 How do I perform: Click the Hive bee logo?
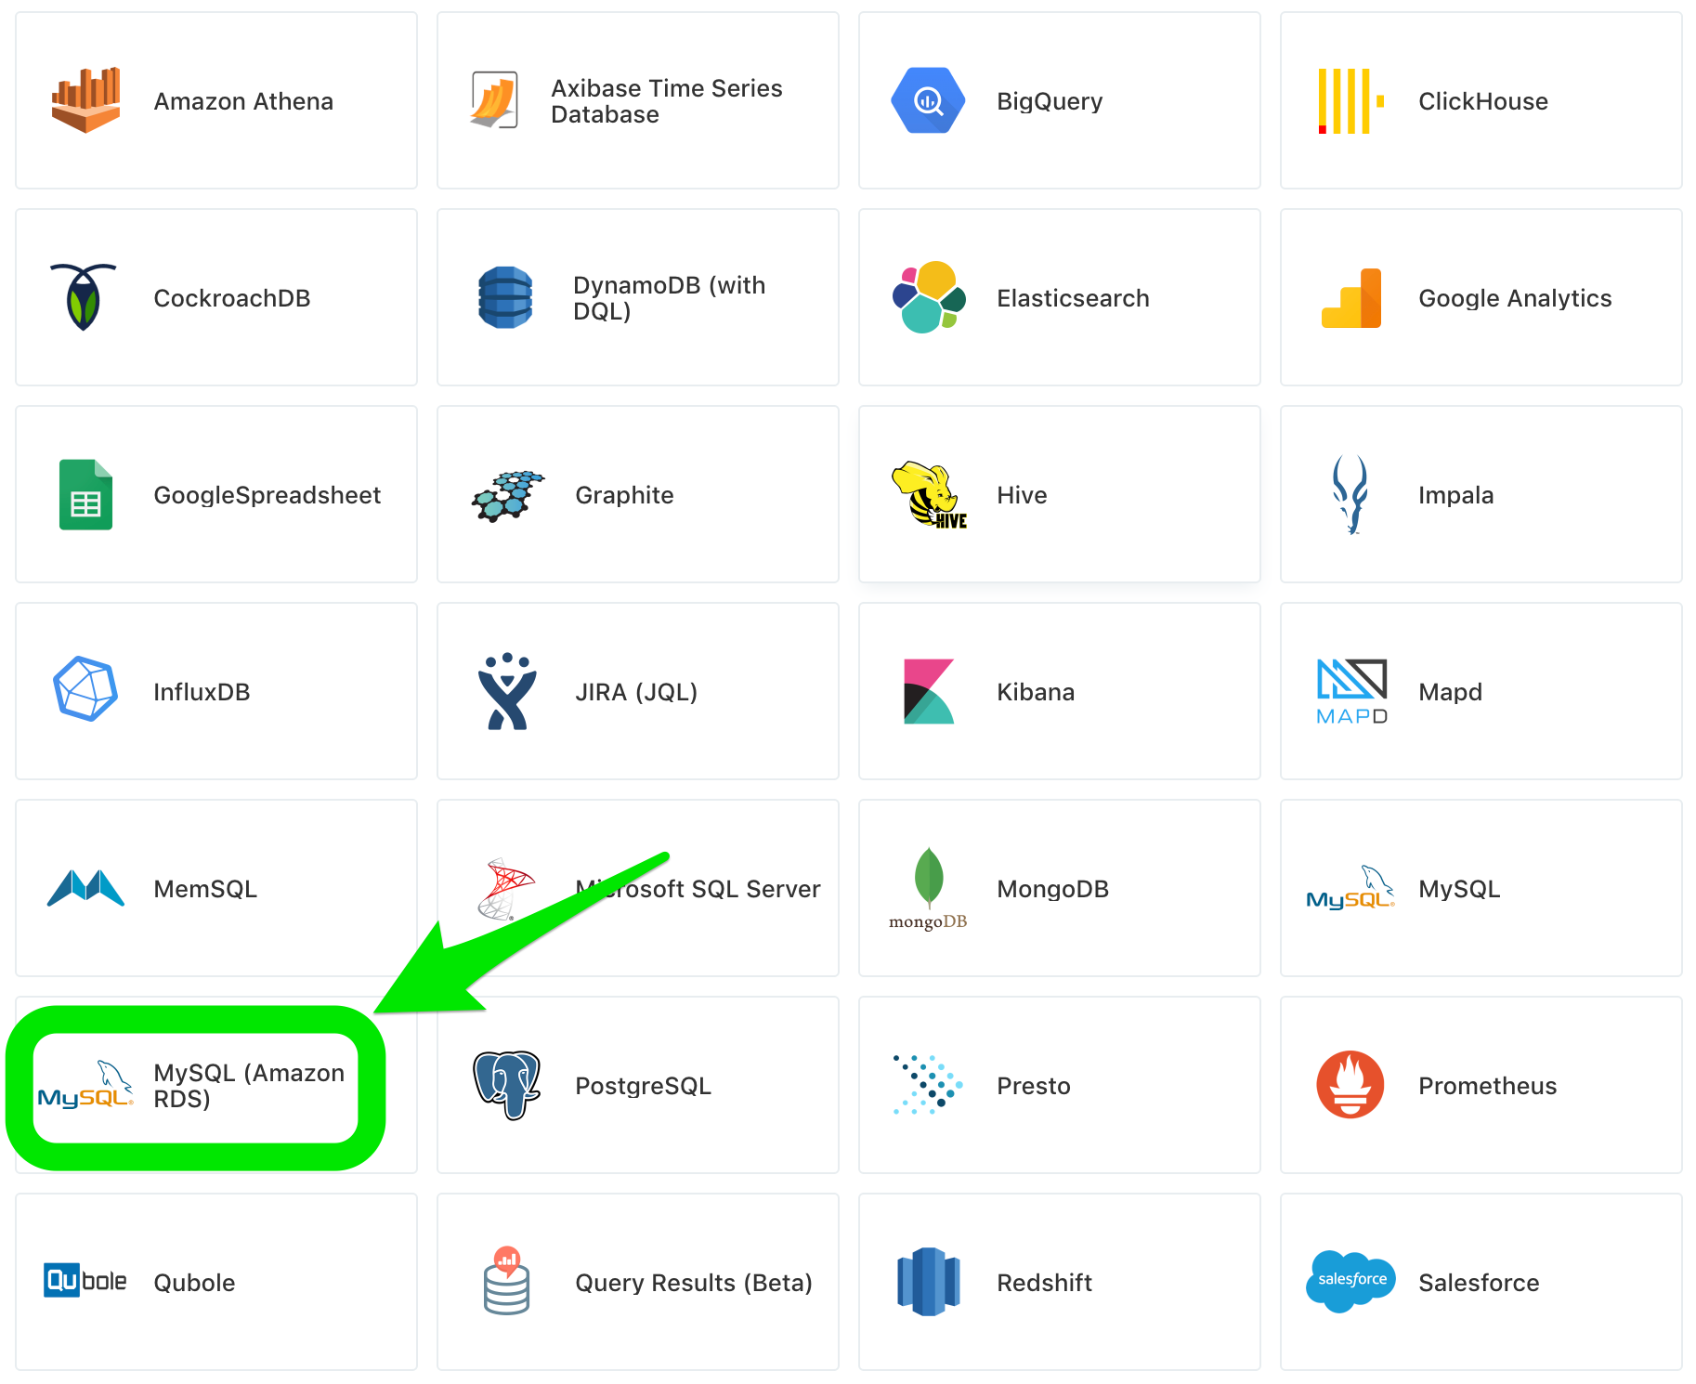pos(929,495)
